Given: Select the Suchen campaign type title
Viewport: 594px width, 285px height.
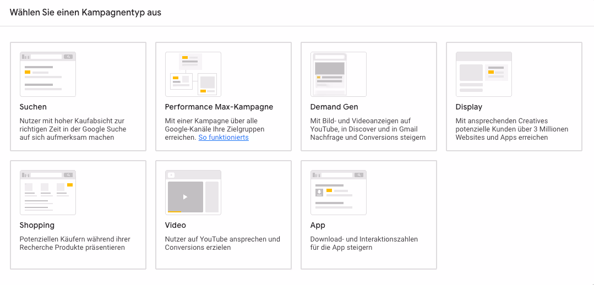Looking at the screenshot, I should tap(34, 107).
